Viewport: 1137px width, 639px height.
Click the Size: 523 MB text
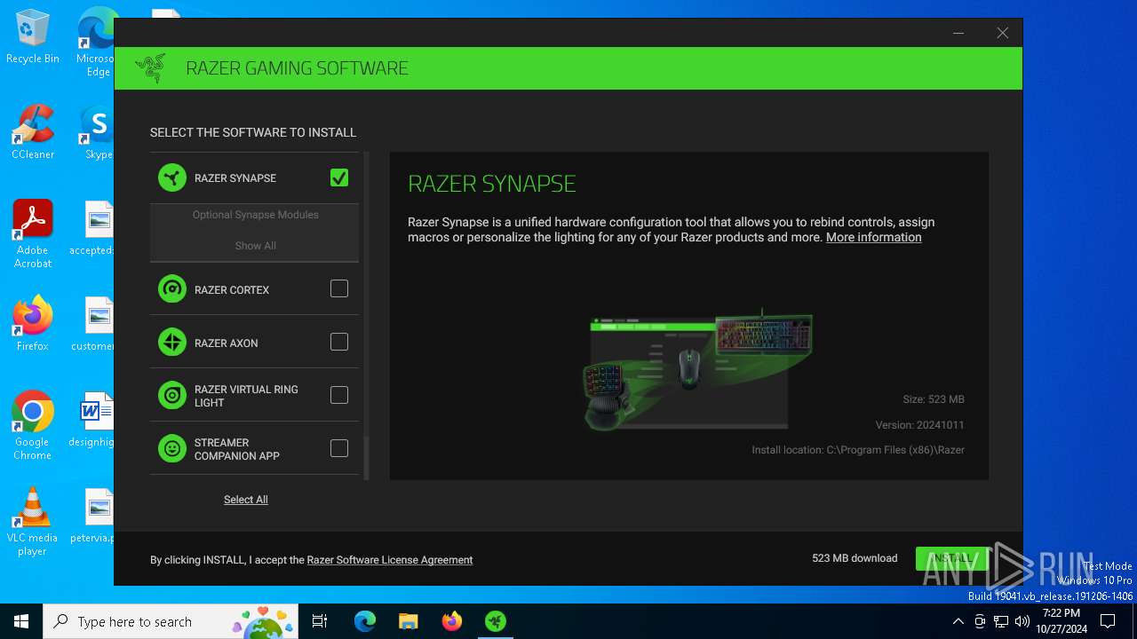point(934,399)
